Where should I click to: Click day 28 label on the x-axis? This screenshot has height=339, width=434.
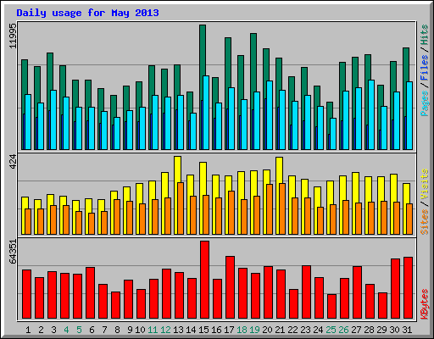[x=369, y=330]
